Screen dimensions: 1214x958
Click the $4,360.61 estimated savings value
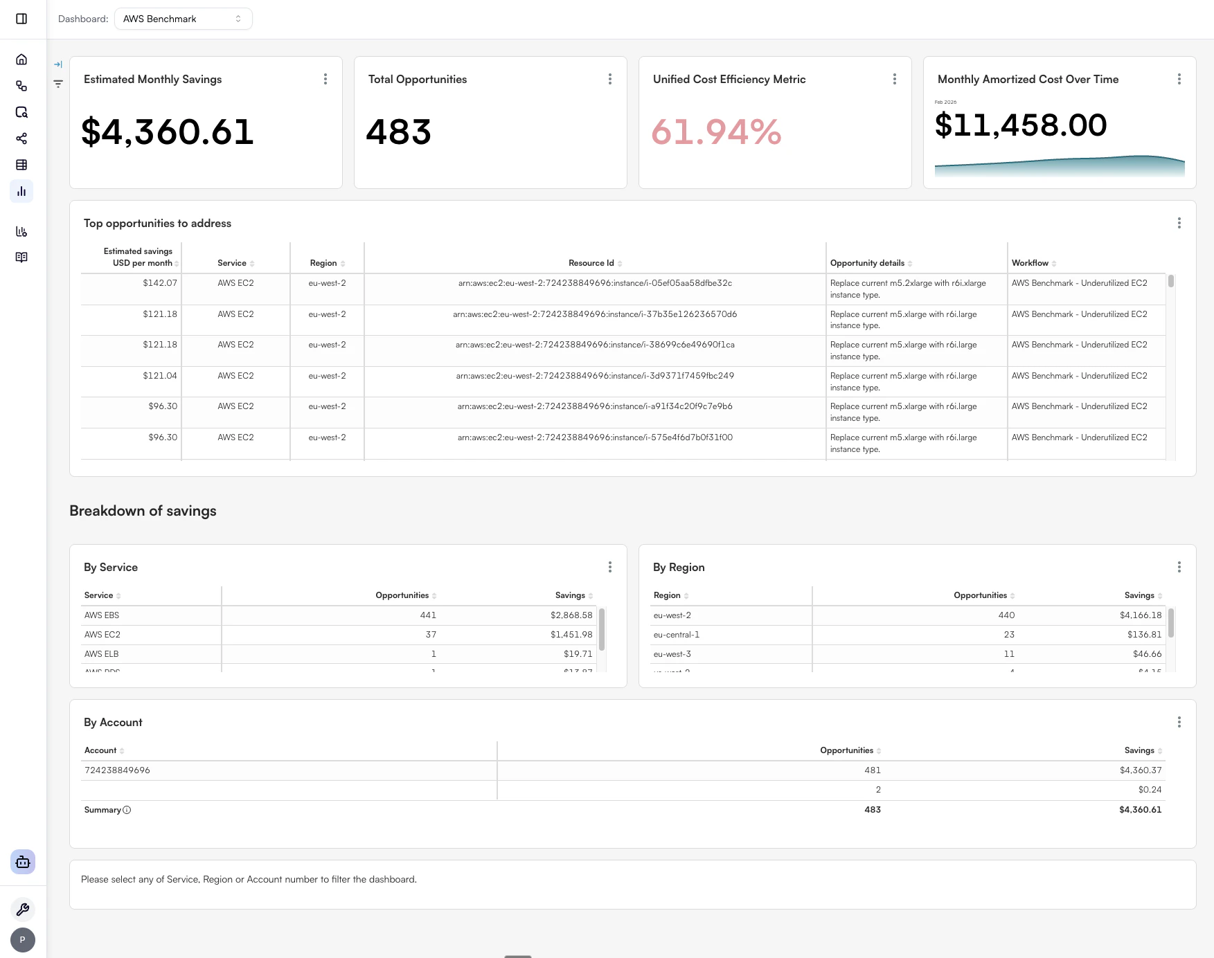point(168,132)
